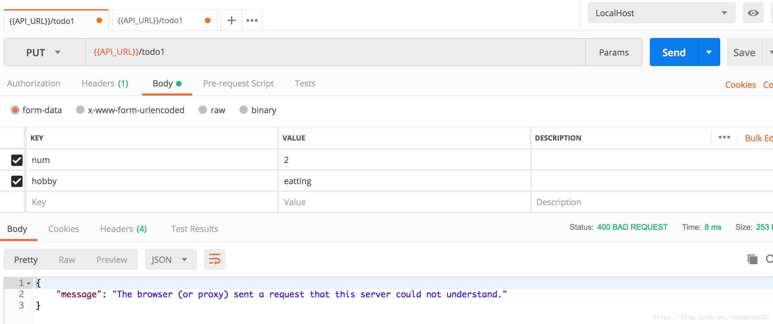Uncheck the hobby parameter checkbox
The height and width of the screenshot is (324, 773).
(x=17, y=181)
